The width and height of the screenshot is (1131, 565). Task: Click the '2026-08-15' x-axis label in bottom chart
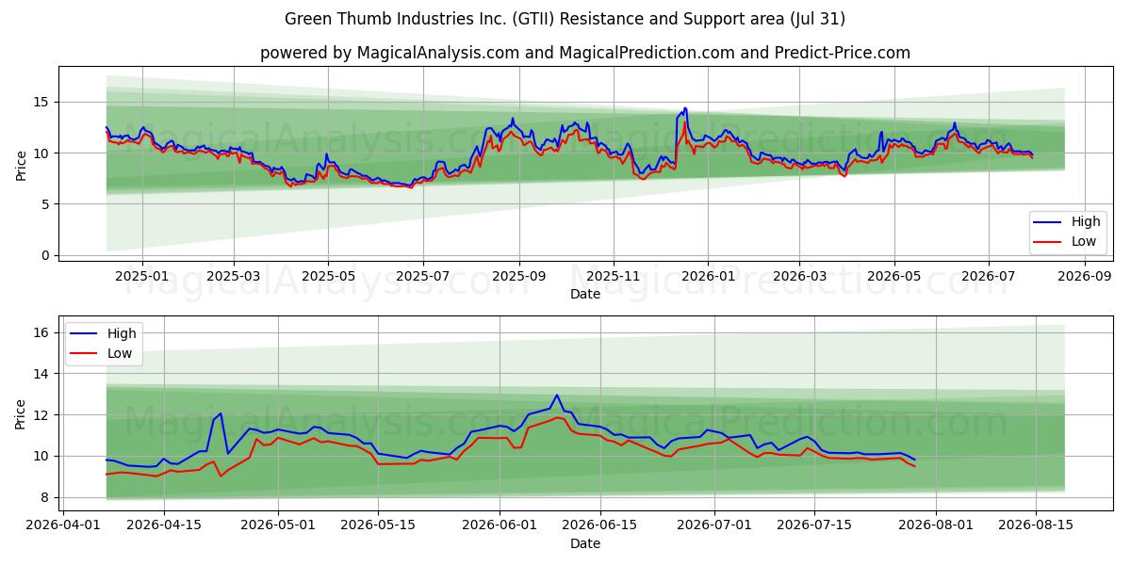pos(1035,526)
